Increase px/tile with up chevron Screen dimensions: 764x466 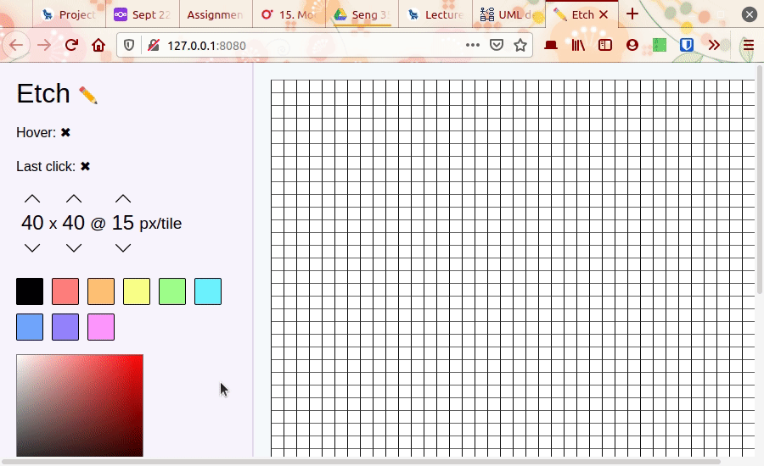(x=123, y=198)
